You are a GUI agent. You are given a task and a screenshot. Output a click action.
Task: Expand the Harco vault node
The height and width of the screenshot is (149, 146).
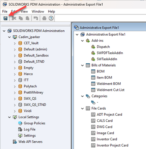(15, 74)
